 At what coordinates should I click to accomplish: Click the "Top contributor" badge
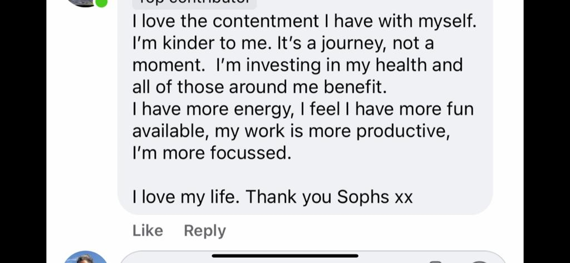tap(194, 3)
